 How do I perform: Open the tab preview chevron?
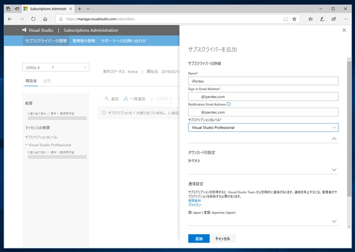(88, 9)
